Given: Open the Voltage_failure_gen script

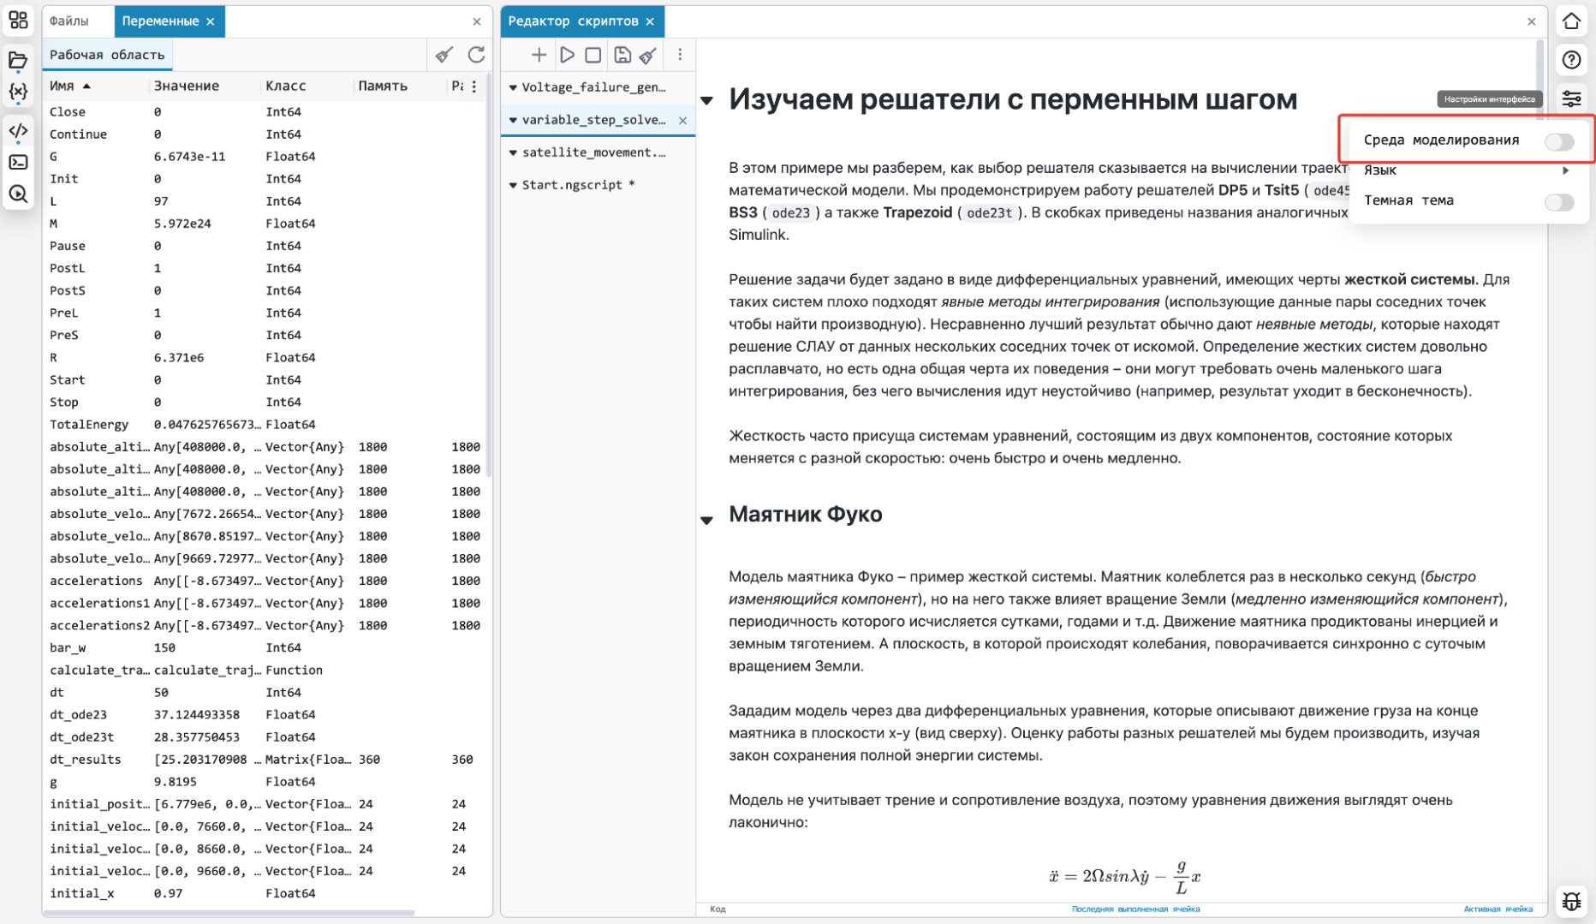Looking at the screenshot, I should pos(594,87).
